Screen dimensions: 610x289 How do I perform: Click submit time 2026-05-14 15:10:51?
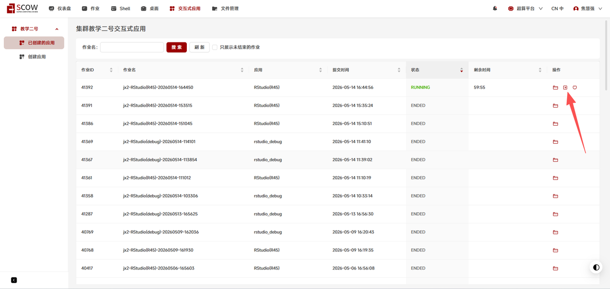[x=352, y=124]
